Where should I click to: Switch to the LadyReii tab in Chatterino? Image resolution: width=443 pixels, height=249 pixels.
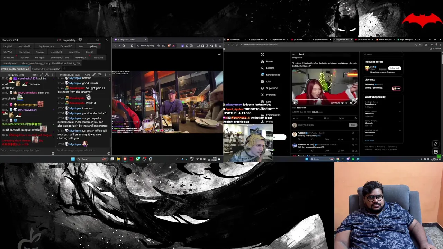tap(8, 46)
